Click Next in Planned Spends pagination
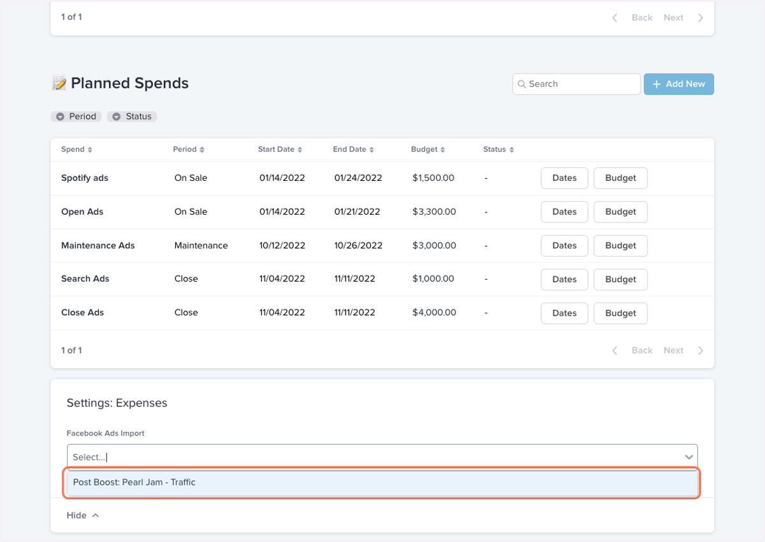The height and width of the screenshot is (542, 765). tap(673, 350)
